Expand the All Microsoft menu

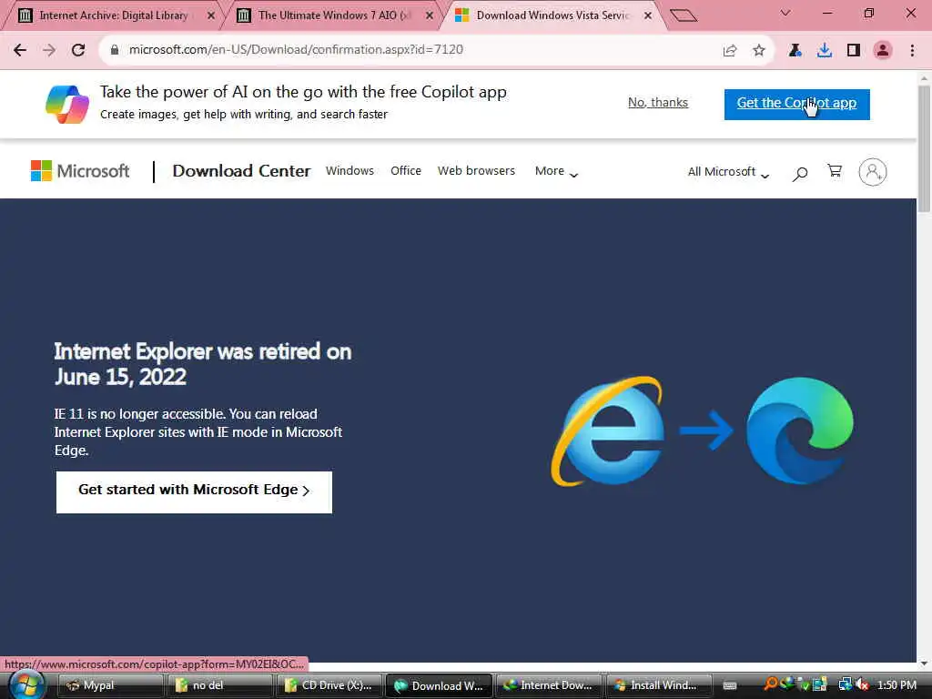coord(729,172)
